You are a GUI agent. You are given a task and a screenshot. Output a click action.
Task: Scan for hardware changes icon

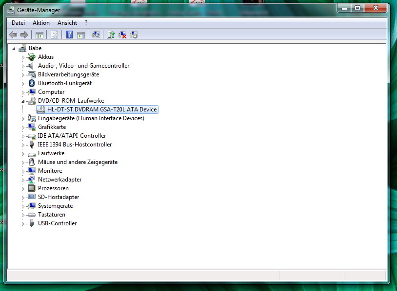96,35
